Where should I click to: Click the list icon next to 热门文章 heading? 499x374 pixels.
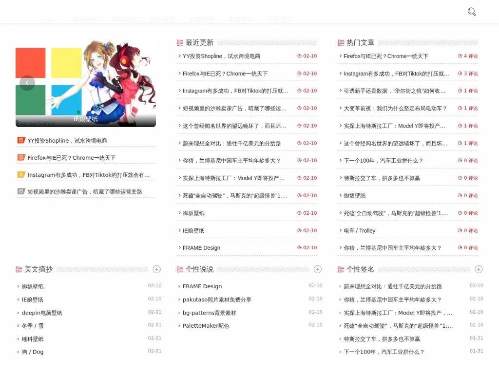point(341,43)
